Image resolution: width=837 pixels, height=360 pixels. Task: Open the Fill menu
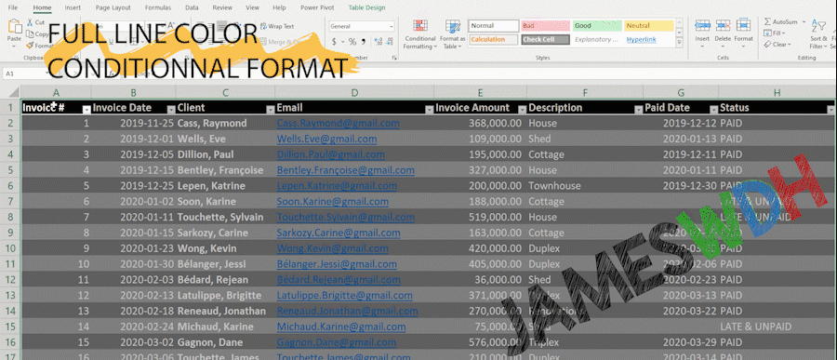tap(775, 33)
